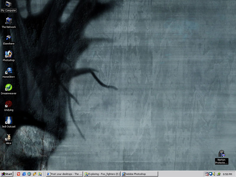Click the task scheduler tray icon
Image resolution: width=236 pixels, height=177 pixels.
[207, 174]
